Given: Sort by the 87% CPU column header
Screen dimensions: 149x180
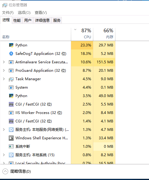Looking at the screenshot, I should (x=82, y=34).
